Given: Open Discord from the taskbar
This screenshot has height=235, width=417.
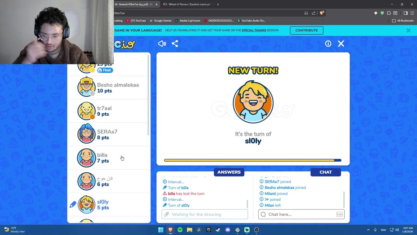Looking at the screenshot, I should click(228, 230).
